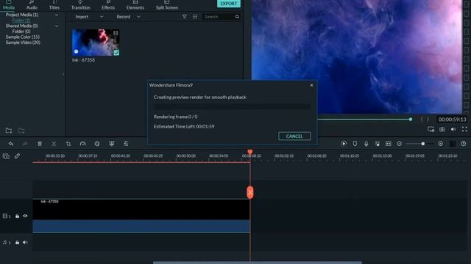Cancel the preview render dialog

tap(294, 136)
